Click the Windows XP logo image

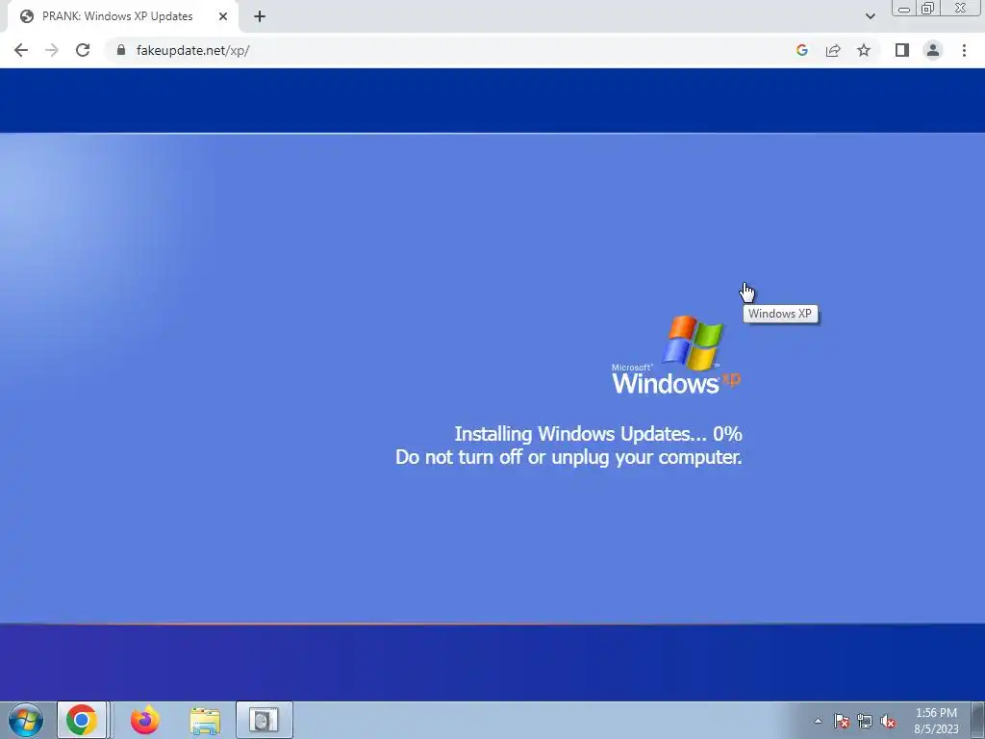point(676,356)
